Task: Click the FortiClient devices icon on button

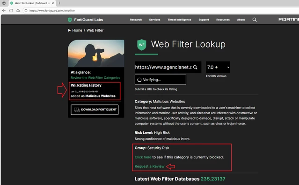Action: pyautogui.click(x=77, y=110)
